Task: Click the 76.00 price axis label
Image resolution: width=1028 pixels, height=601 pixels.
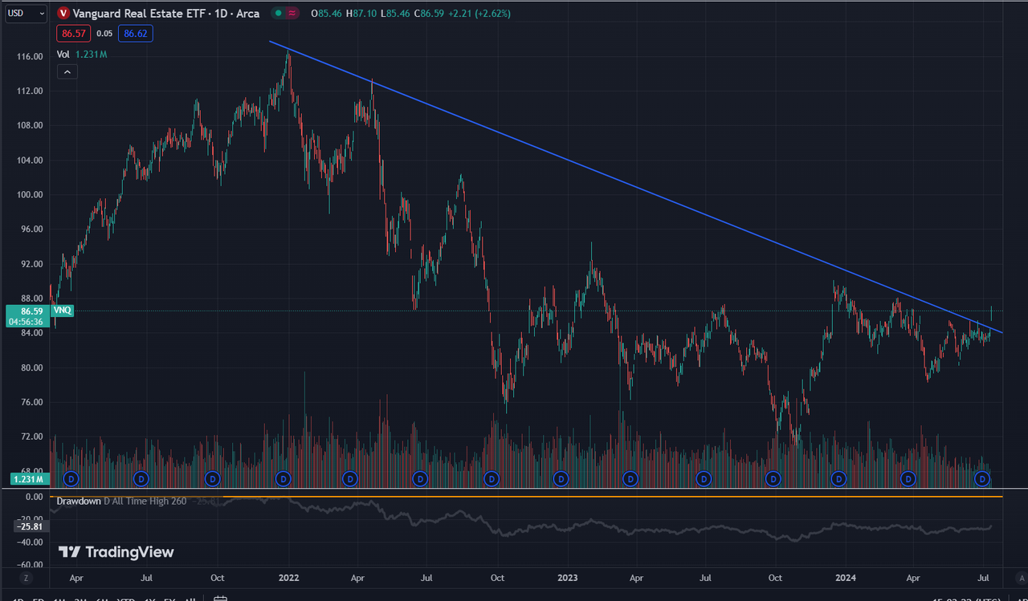Action: (x=32, y=402)
